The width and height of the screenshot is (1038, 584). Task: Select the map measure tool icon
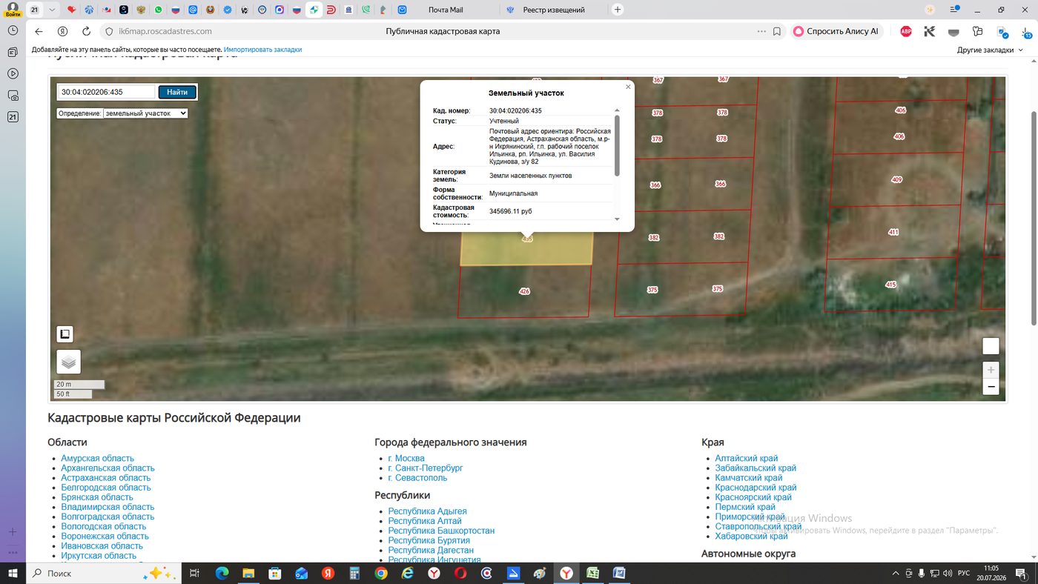pos(65,334)
